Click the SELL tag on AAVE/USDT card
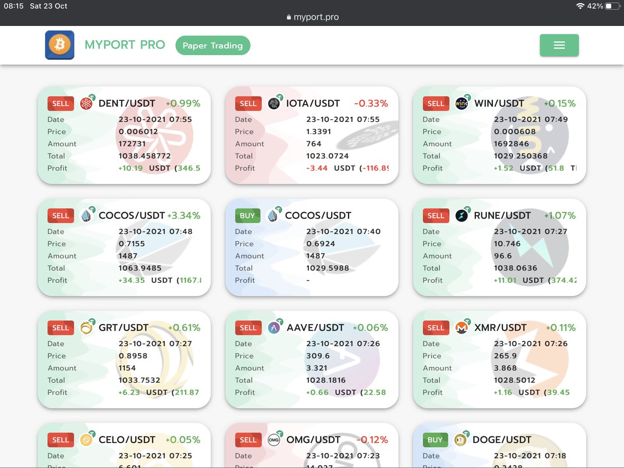Screen dimensions: 624x468 point(248,328)
